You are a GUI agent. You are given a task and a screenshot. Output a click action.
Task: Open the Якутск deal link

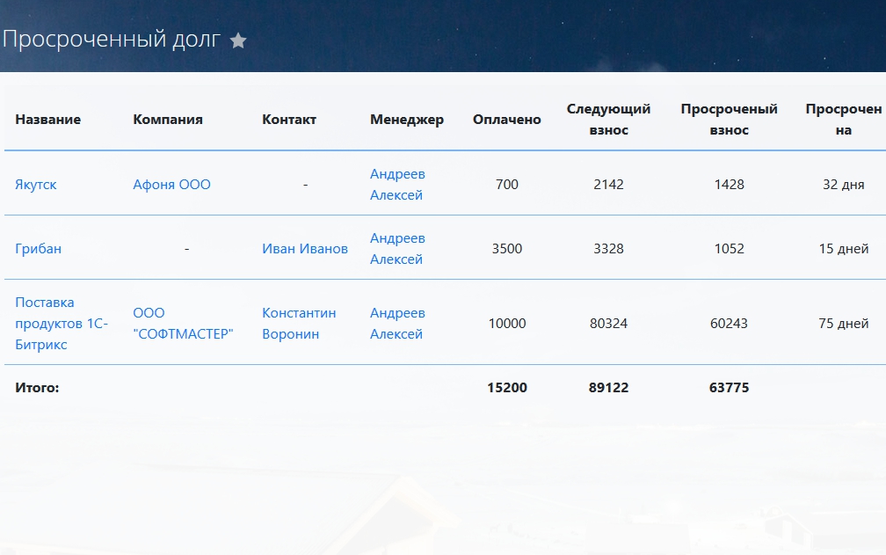click(36, 185)
